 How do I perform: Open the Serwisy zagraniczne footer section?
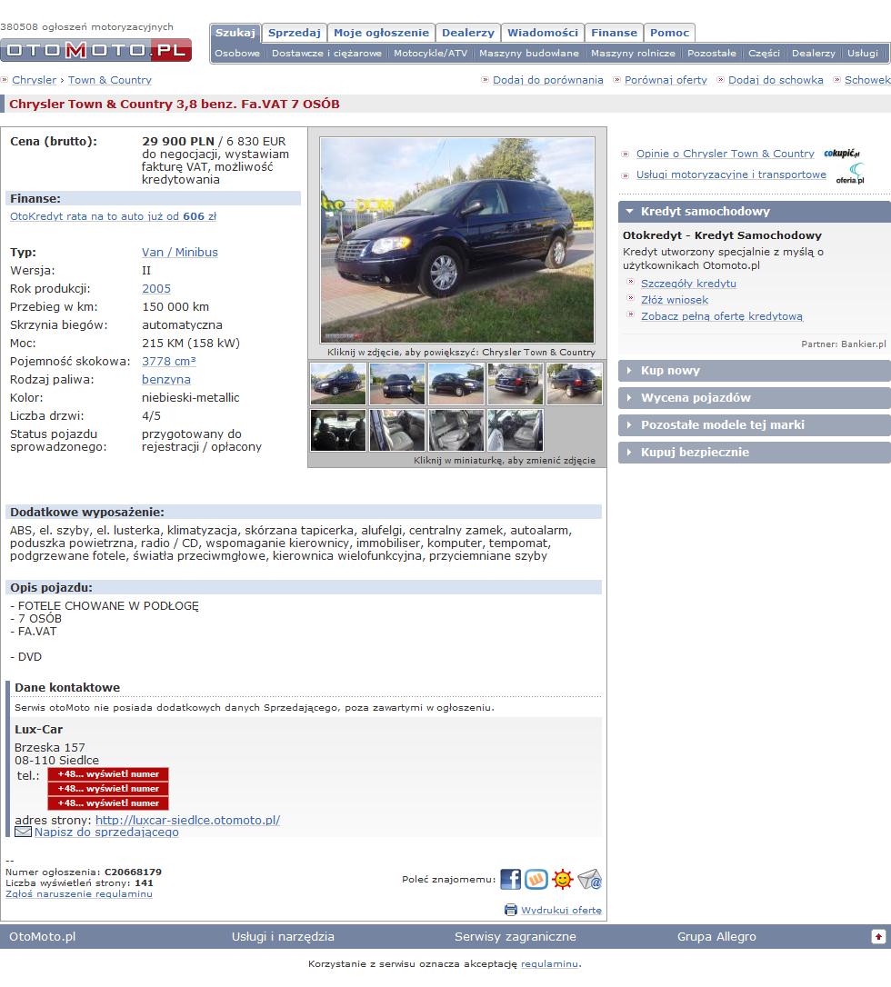[516, 937]
